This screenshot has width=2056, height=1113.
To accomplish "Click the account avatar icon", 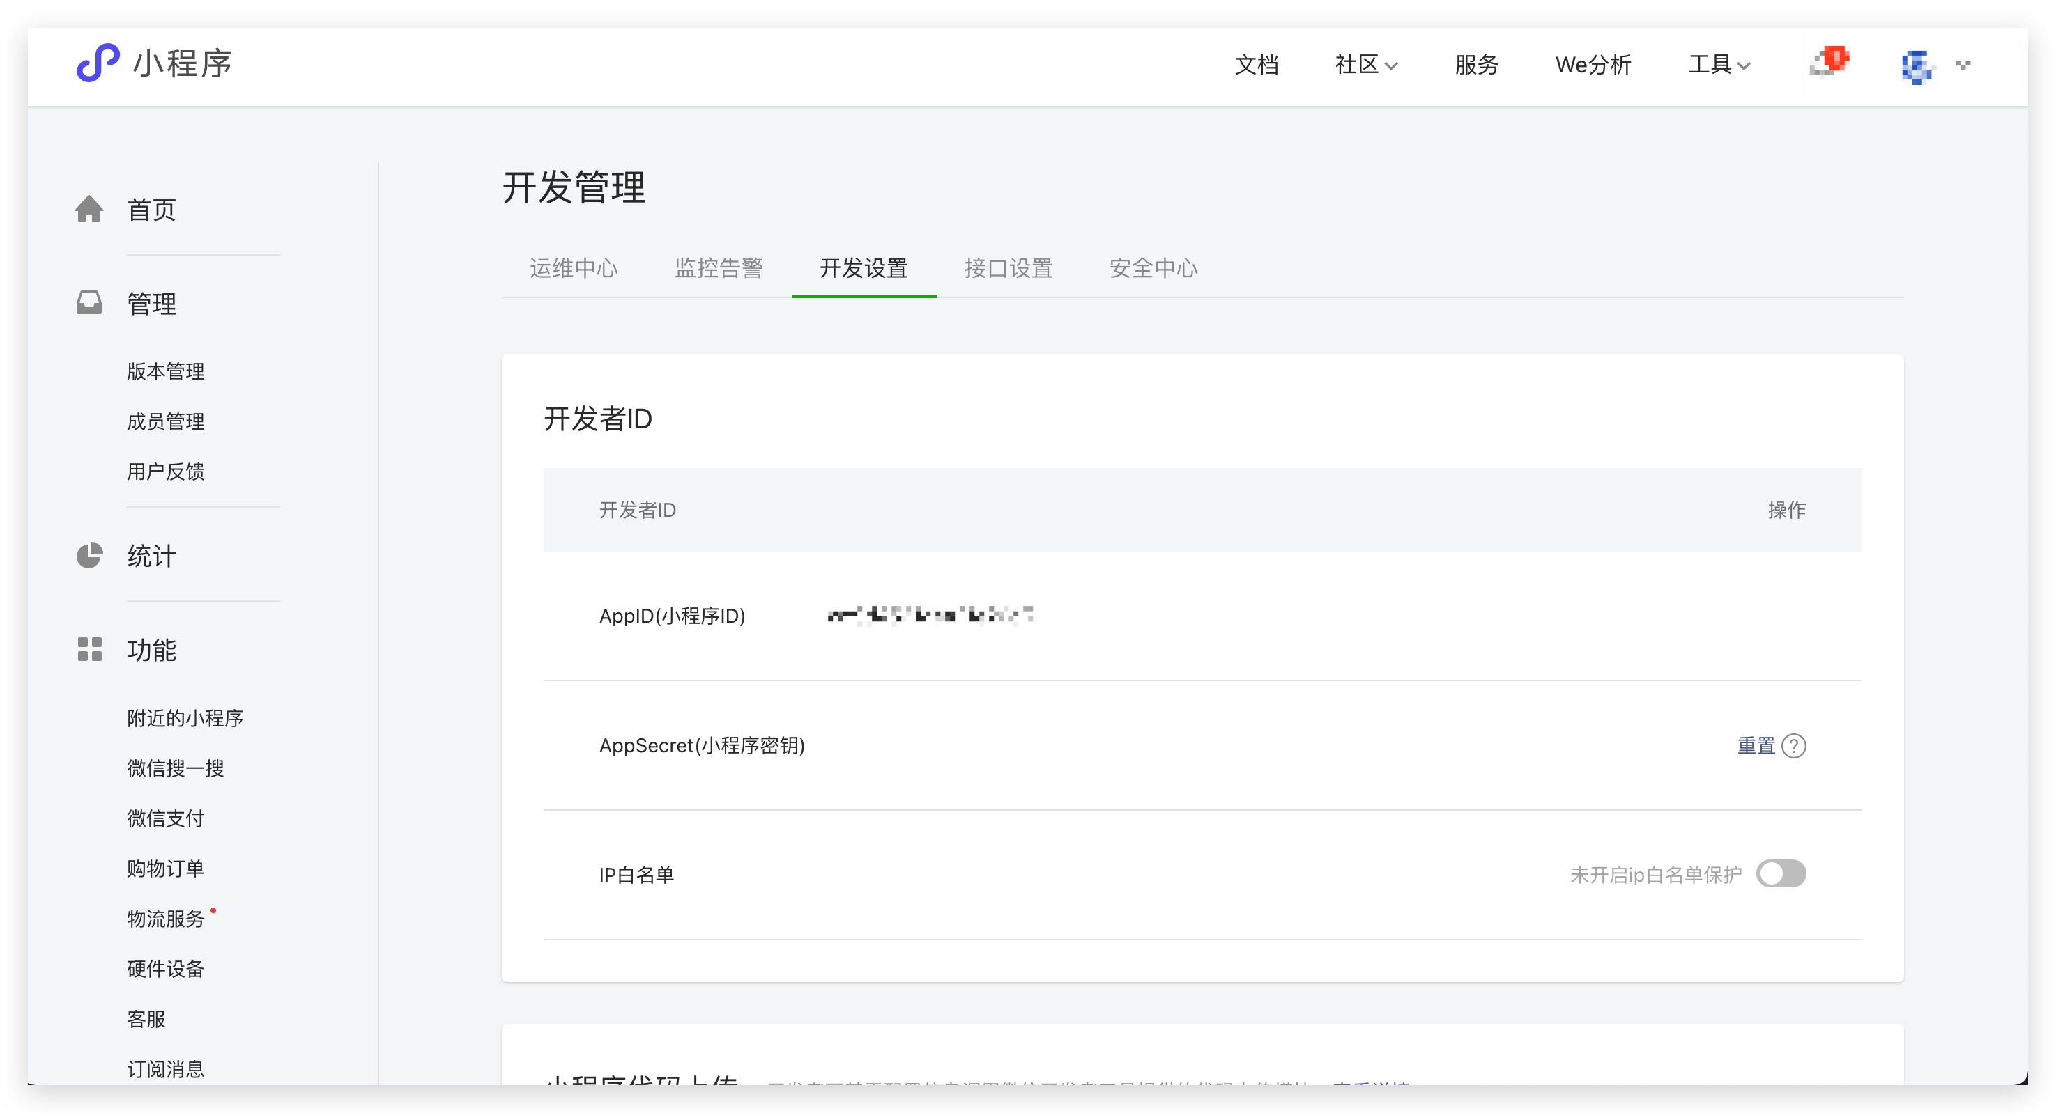I will point(1918,66).
